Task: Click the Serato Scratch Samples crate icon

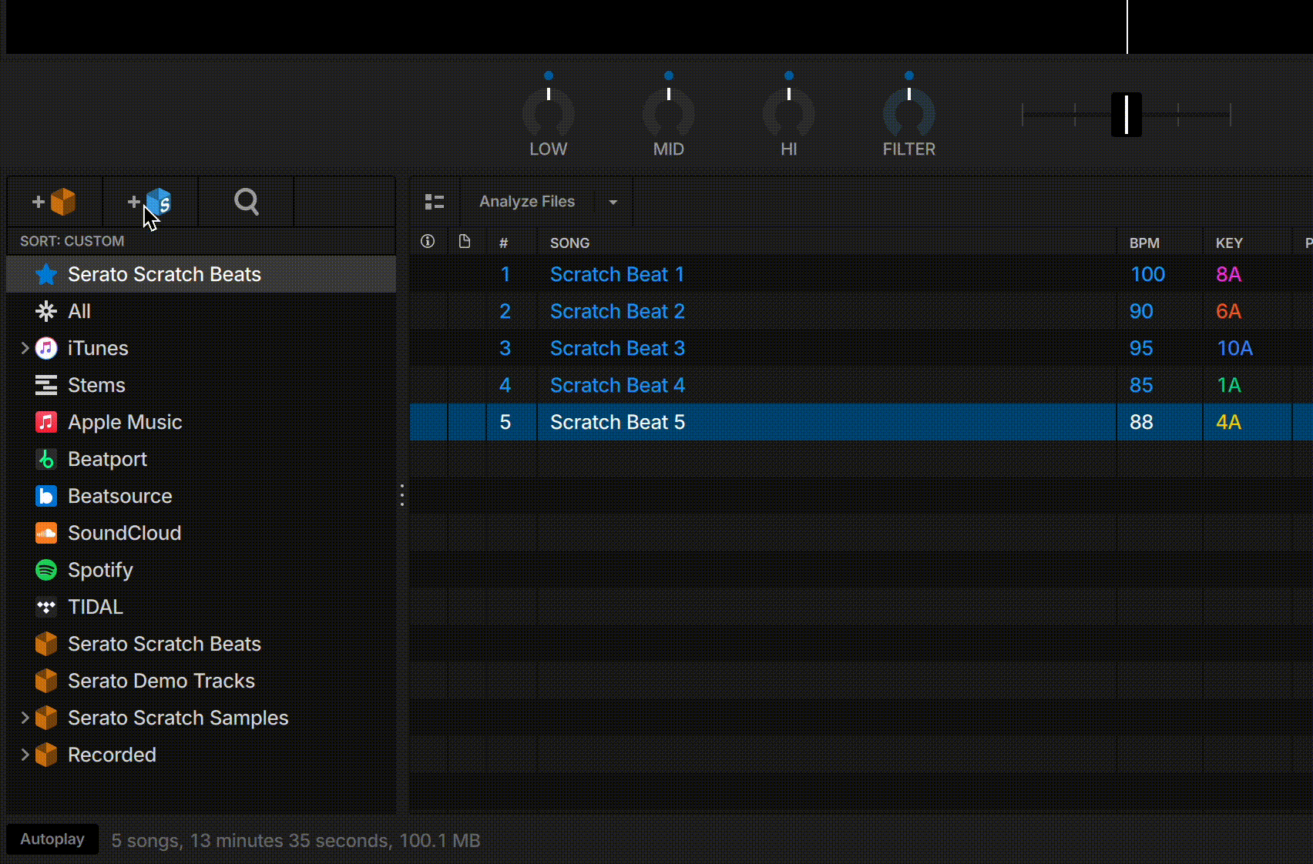Action: click(x=46, y=718)
